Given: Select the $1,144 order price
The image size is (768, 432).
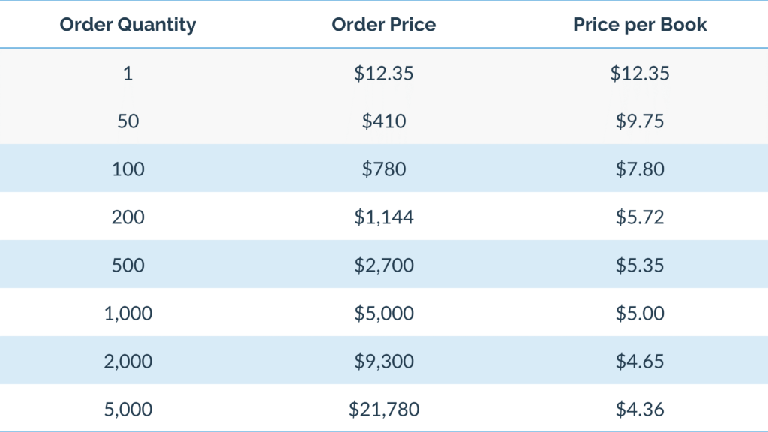Looking at the screenshot, I should pyautogui.click(x=383, y=217).
